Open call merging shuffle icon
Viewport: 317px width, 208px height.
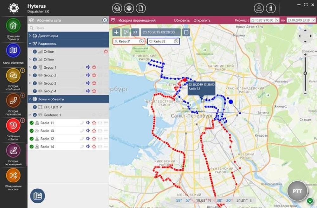coord(13,175)
